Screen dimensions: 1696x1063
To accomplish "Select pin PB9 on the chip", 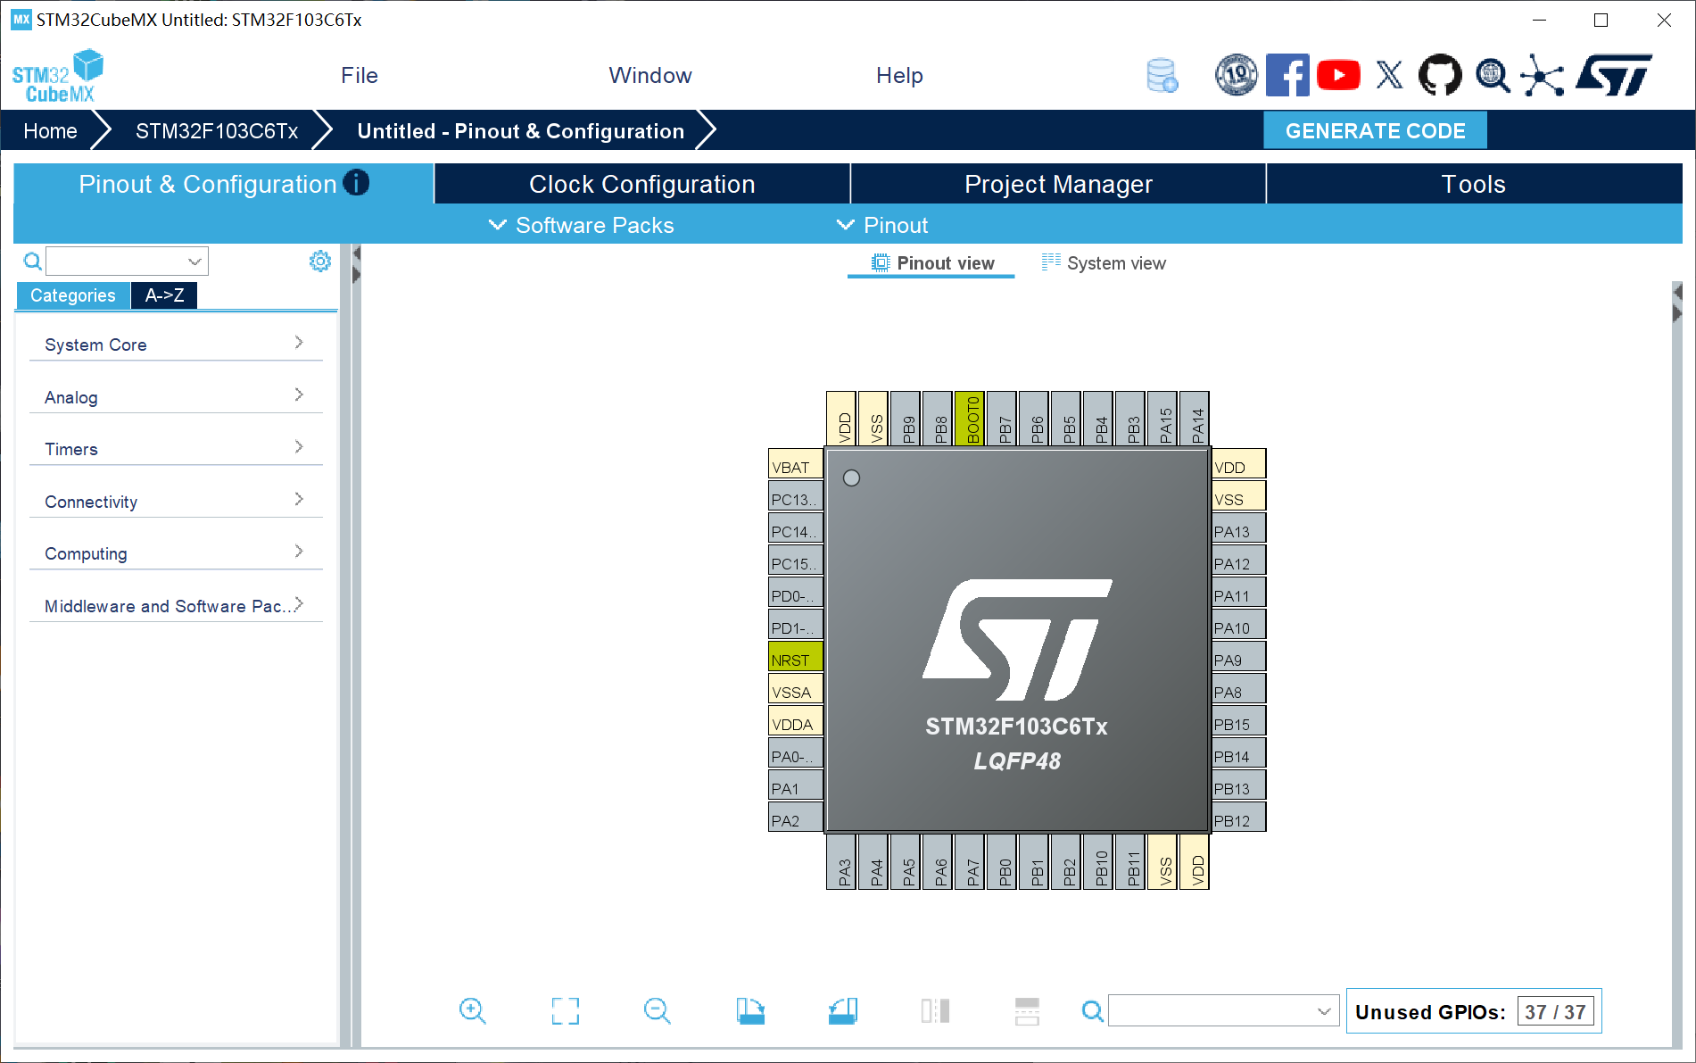I will click(x=906, y=418).
